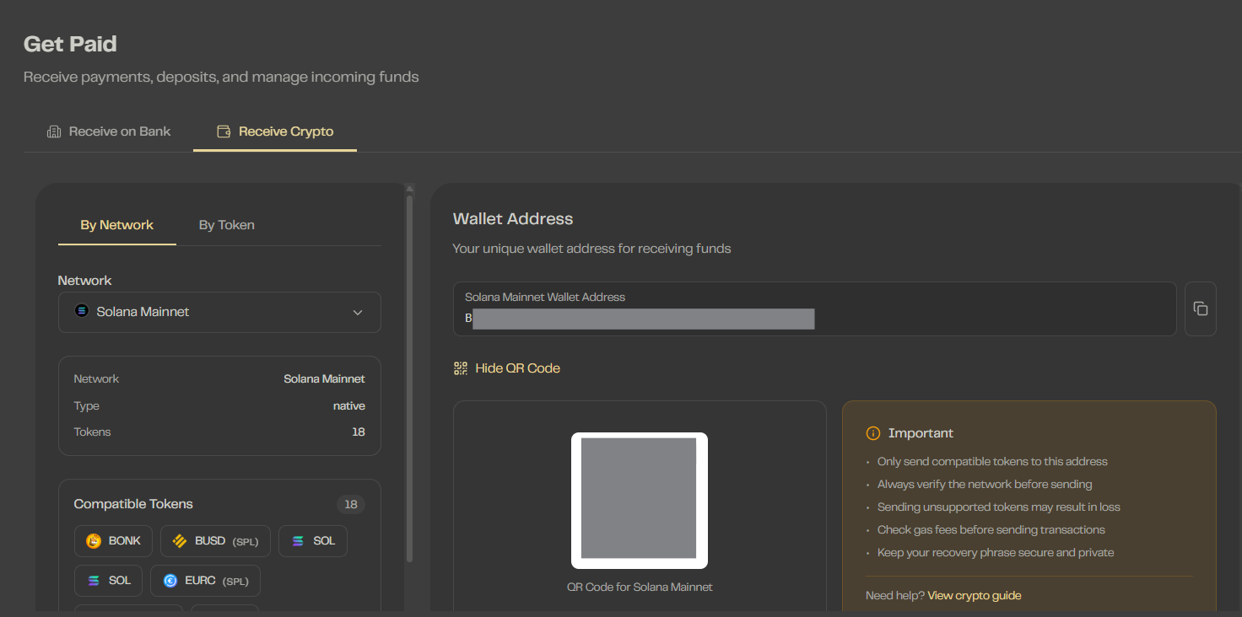Click 'Your unique wallet address for receiving funds'
Screen dimensions: 1242x617
[591, 249]
